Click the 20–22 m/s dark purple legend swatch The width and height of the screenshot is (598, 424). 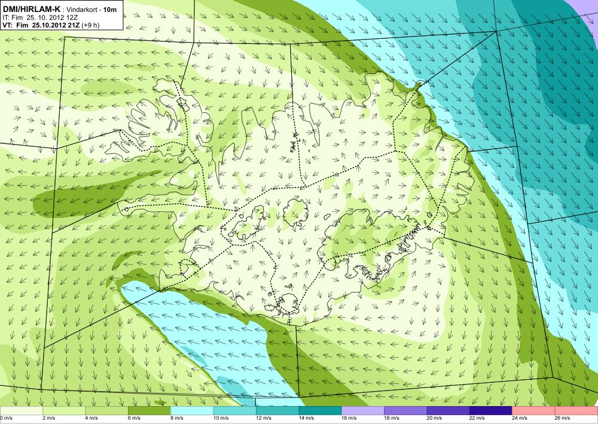[448, 411]
